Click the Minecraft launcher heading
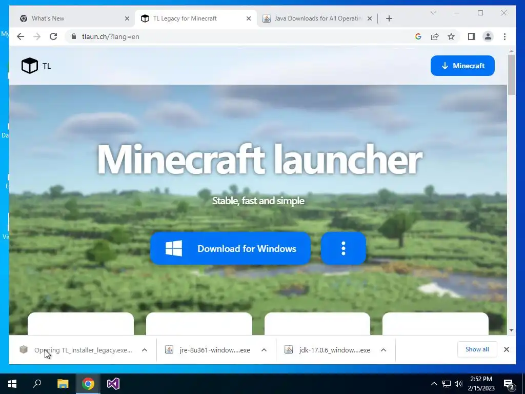 point(259,160)
